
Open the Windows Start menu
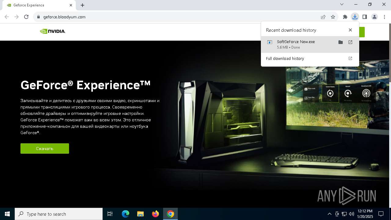click(7, 214)
